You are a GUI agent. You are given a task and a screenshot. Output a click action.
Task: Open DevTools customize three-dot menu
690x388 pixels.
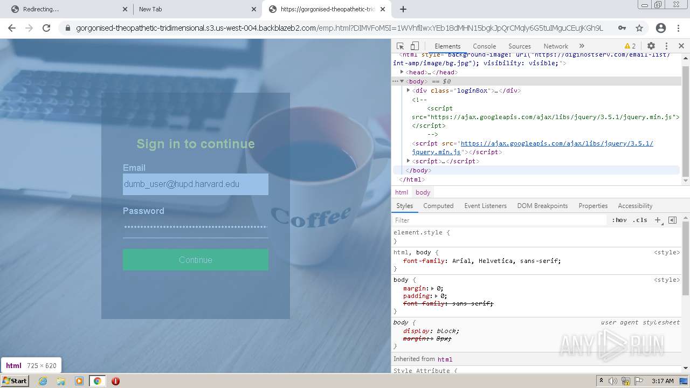click(666, 46)
